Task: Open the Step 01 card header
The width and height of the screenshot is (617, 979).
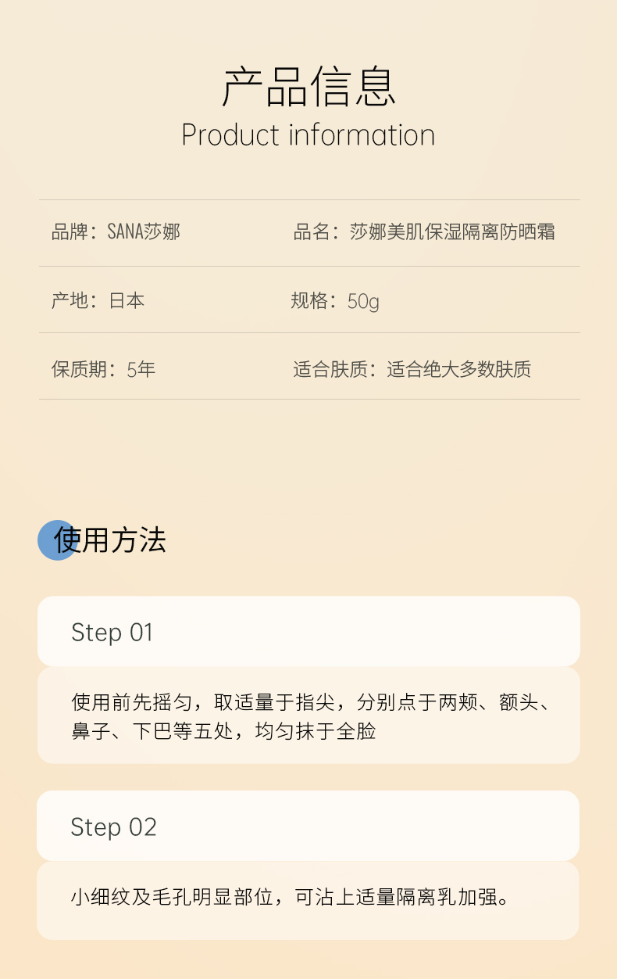Action: pyautogui.click(x=308, y=632)
